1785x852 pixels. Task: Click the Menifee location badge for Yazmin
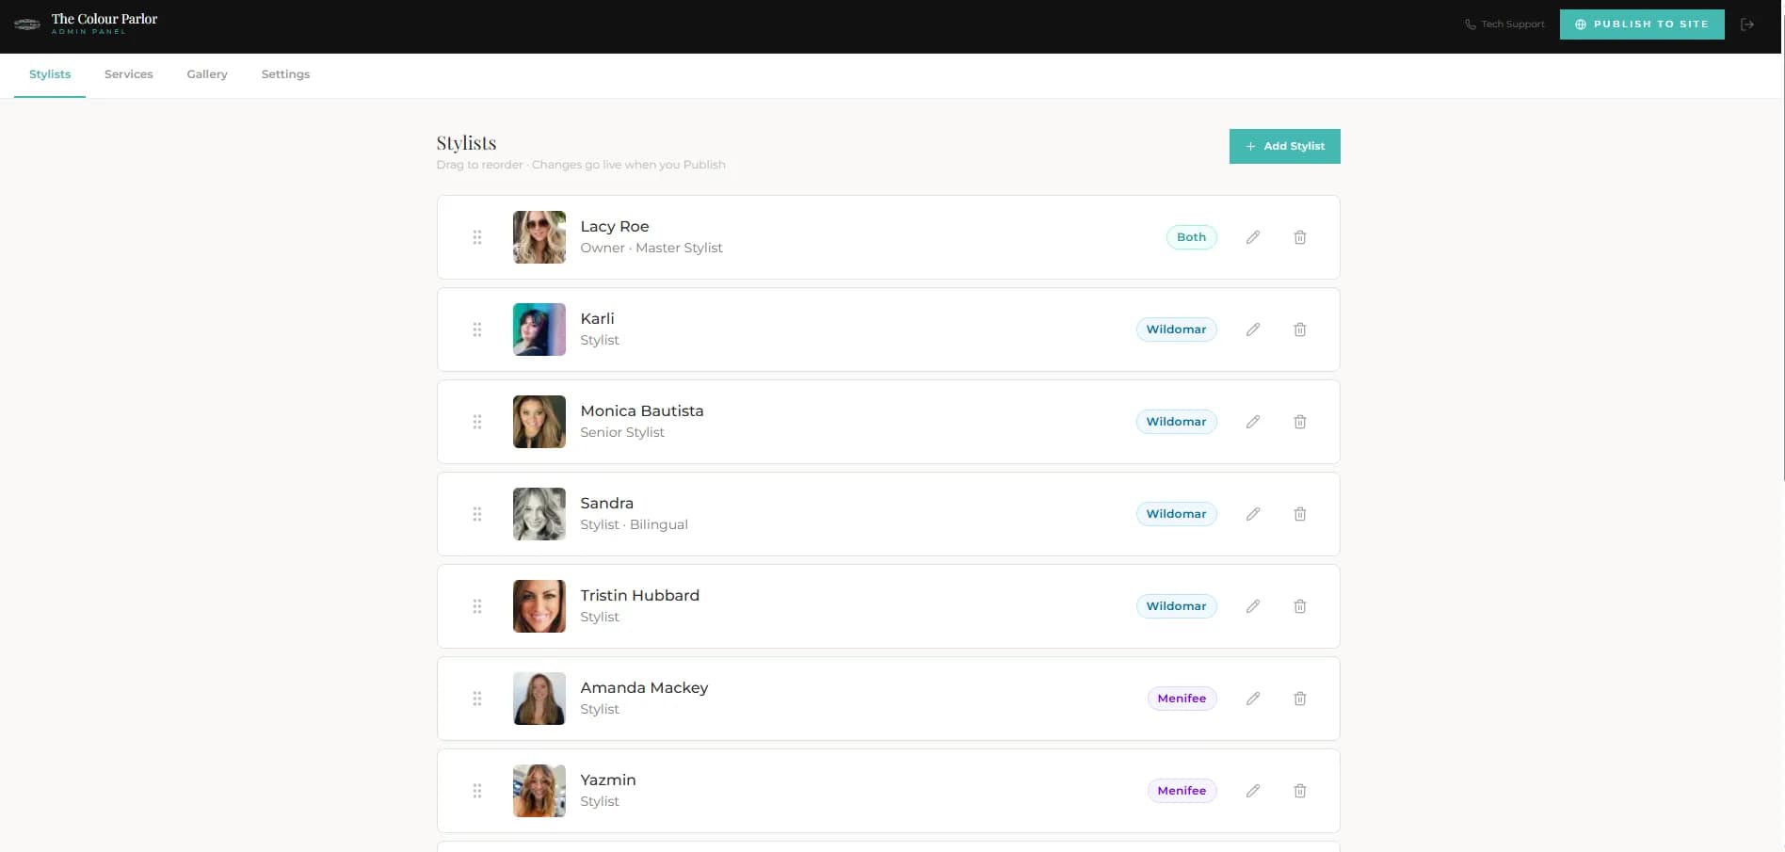1182,791
